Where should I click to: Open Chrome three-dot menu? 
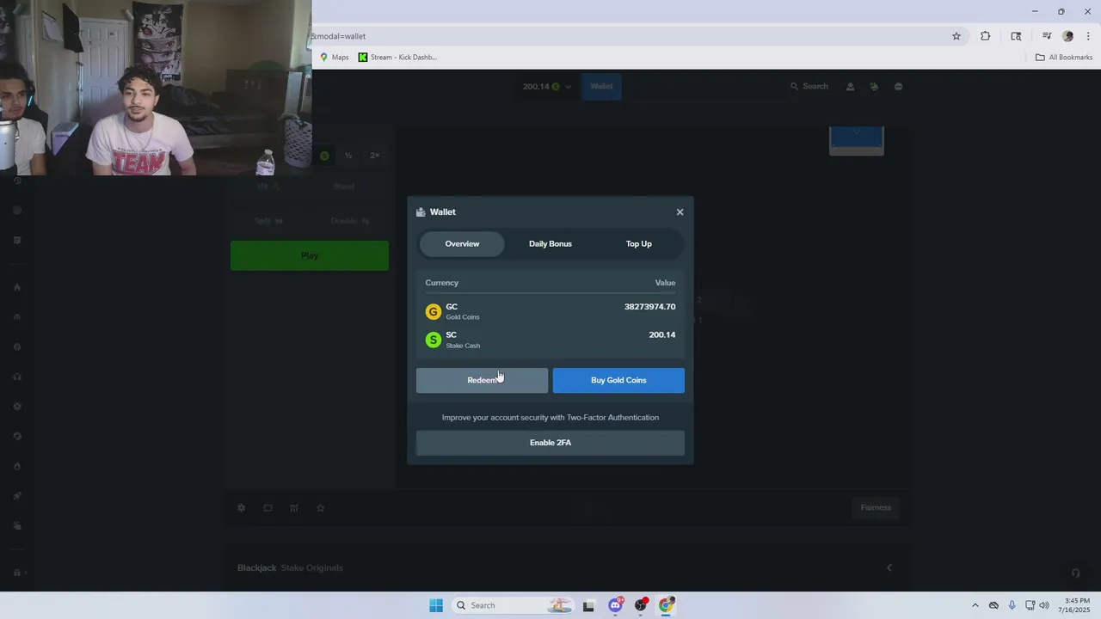[x=1088, y=36]
